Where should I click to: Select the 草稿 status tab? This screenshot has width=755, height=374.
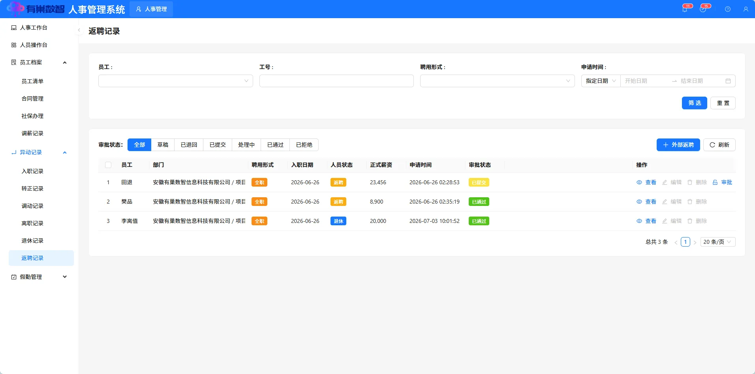pyautogui.click(x=163, y=145)
